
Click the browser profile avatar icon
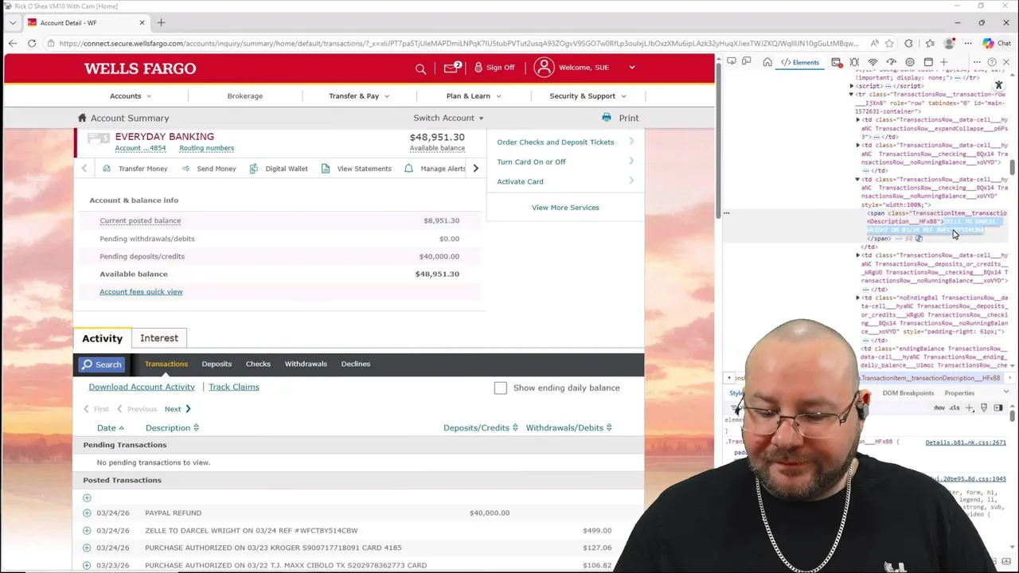(949, 44)
